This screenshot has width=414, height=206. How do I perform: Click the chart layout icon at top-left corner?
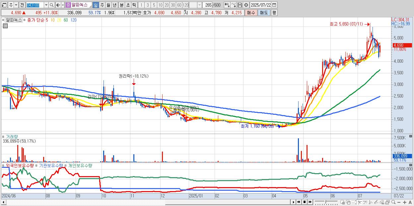(4, 5)
